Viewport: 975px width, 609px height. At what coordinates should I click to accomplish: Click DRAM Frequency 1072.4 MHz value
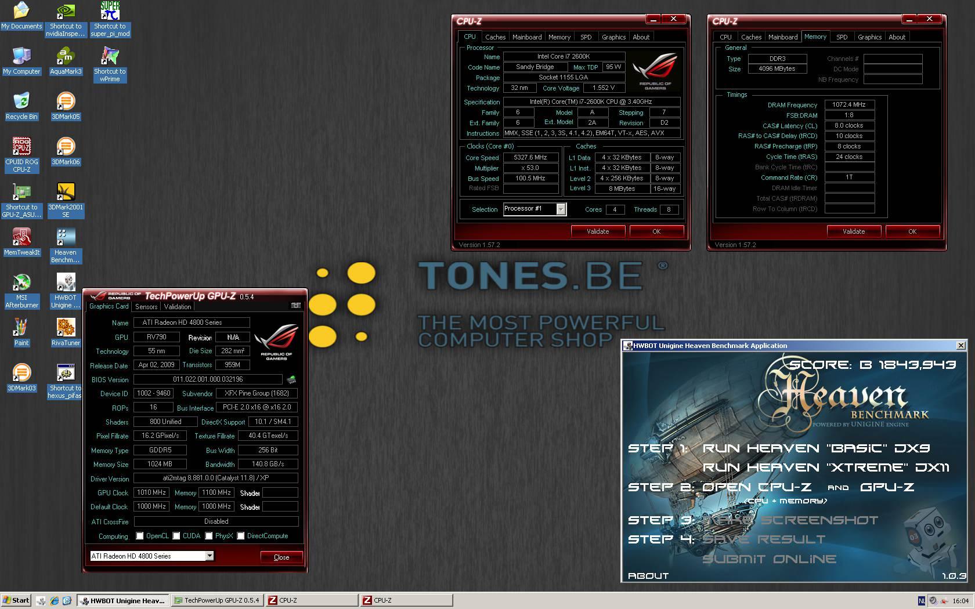click(x=849, y=105)
